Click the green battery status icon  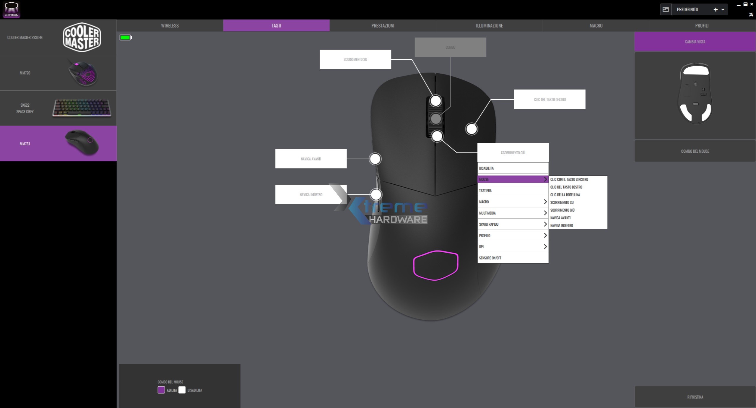click(x=126, y=38)
